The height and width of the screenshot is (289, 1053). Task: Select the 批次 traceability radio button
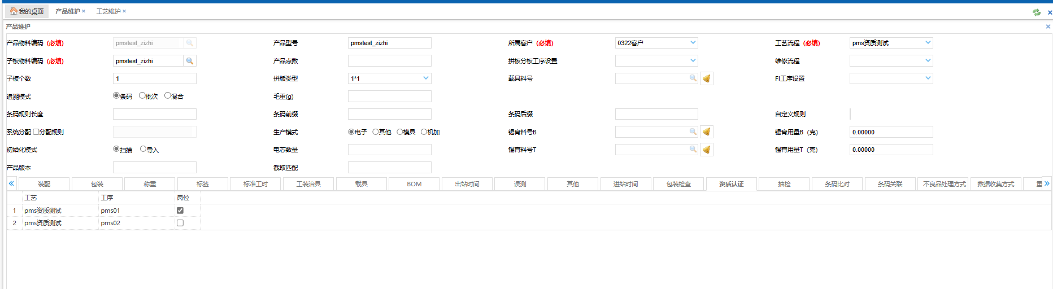142,96
